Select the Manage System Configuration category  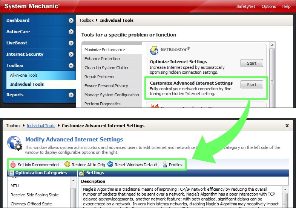112,95
